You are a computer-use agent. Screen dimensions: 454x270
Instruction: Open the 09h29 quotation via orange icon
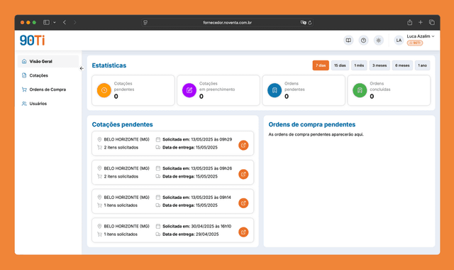click(243, 145)
